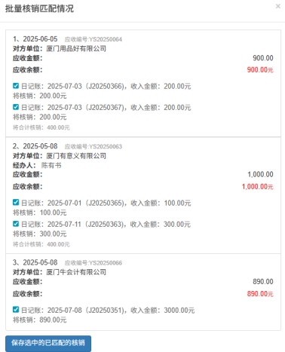
Task: Toggle checkbox for journal J20250363
Action: click(x=16, y=224)
